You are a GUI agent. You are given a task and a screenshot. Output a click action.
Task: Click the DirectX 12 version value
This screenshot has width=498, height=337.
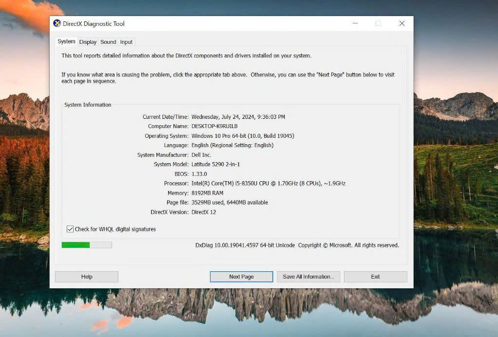(204, 212)
